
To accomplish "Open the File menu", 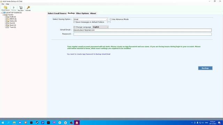I will pos(3,4).
